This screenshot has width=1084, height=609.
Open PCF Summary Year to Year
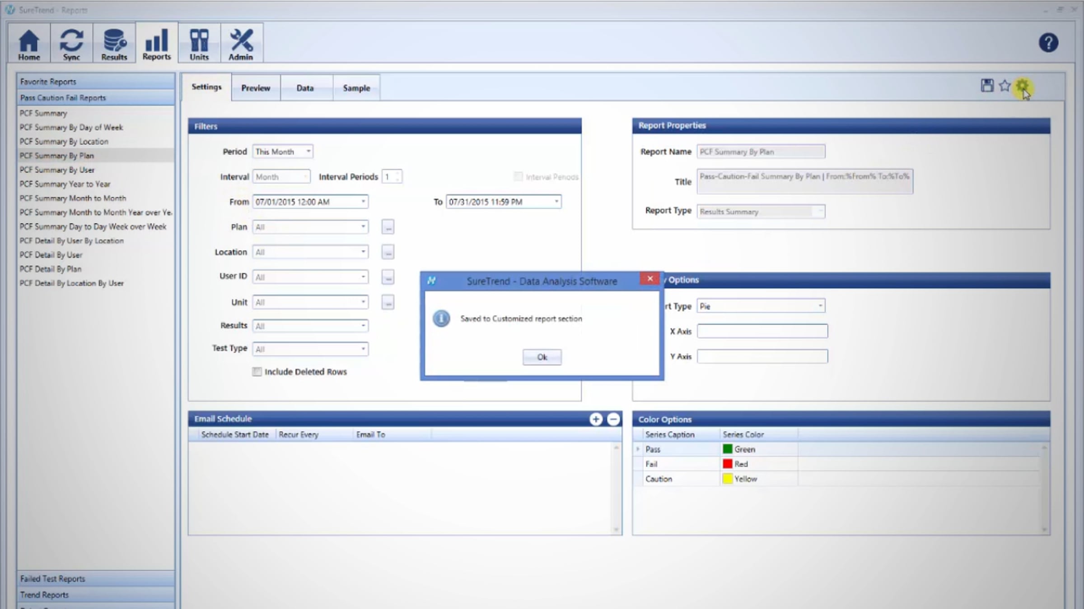point(65,184)
